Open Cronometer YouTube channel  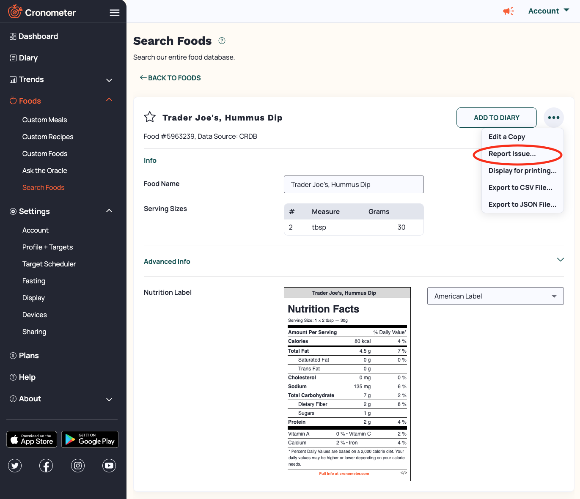[109, 466]
